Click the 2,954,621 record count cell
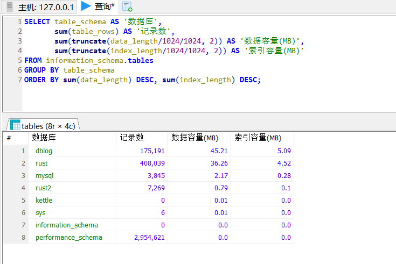The image size is (396, 264). click(x=142, y=237)
